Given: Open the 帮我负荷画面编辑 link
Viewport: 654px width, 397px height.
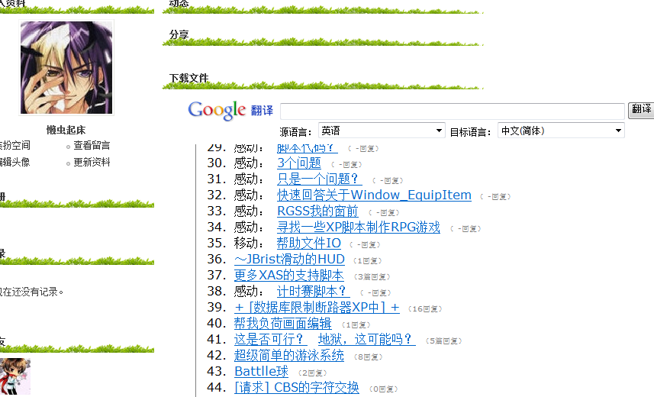Looking at the screenshot, I should [x=283, y=323].
